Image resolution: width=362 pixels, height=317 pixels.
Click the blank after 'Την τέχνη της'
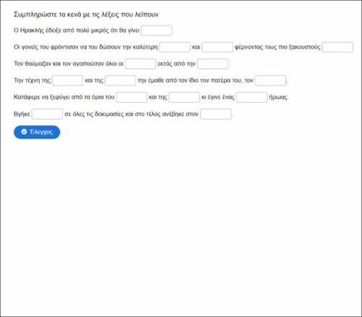(67, 81)
